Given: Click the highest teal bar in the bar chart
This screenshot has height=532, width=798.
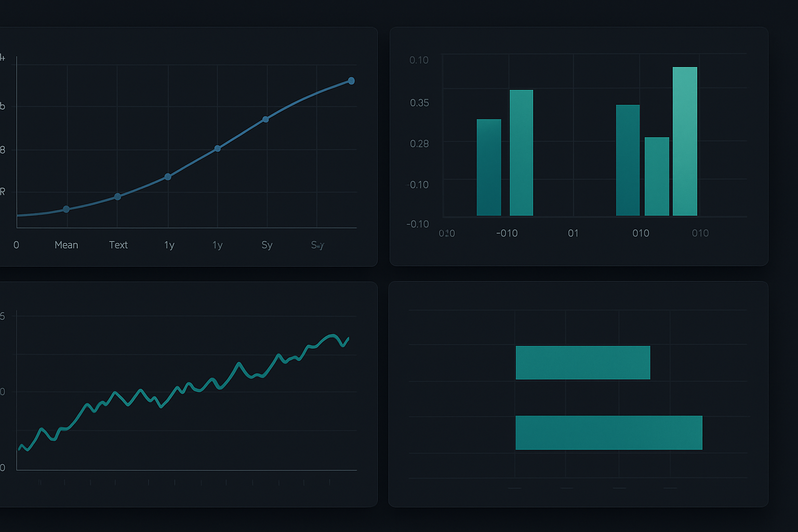Looking at the screenshot, I should [x=684, y=140].
